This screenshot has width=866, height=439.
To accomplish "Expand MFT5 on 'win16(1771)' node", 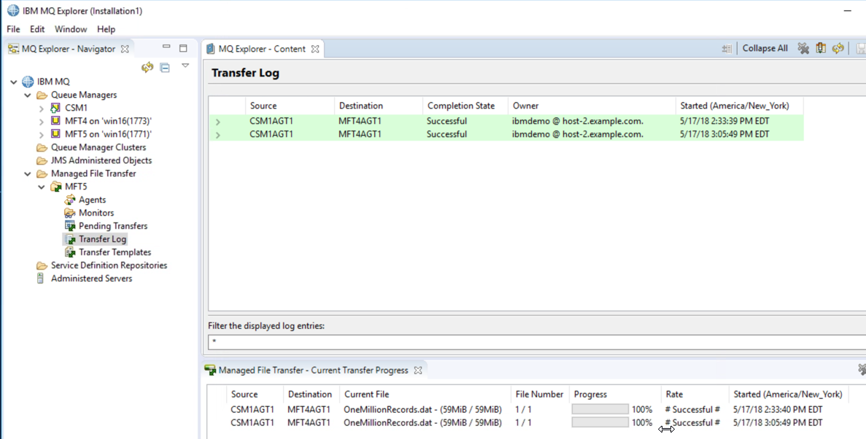I will (x=42, y=135).
